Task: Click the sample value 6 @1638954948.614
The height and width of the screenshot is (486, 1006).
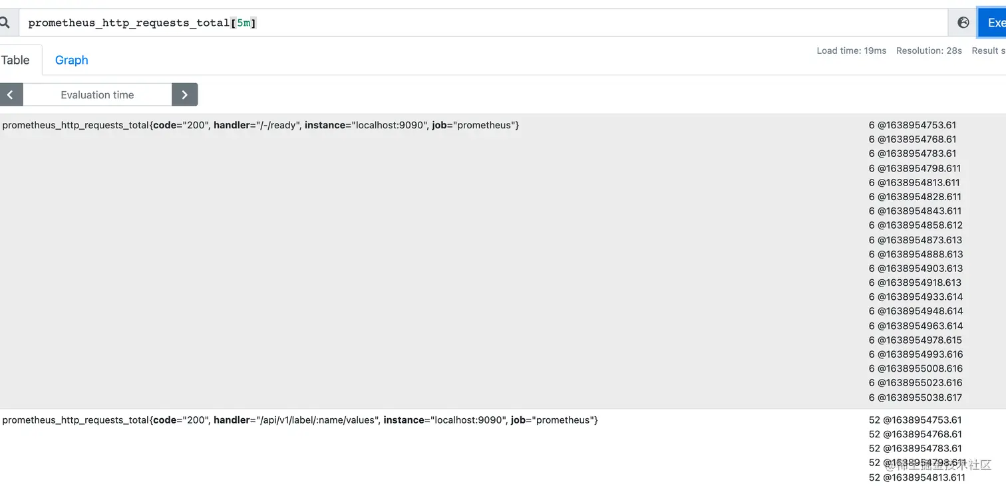Action: coord(916,311)
